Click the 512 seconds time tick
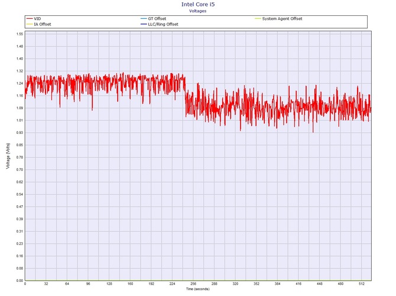 tap(362, 284)
